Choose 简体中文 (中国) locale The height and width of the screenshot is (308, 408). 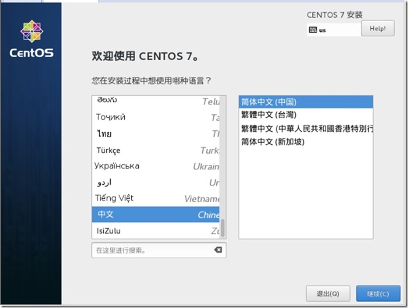point(306,102)
